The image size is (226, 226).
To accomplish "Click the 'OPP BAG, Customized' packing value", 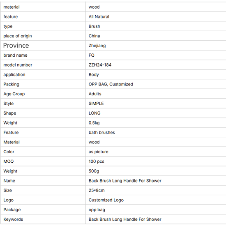I will (x=111, y=84).
